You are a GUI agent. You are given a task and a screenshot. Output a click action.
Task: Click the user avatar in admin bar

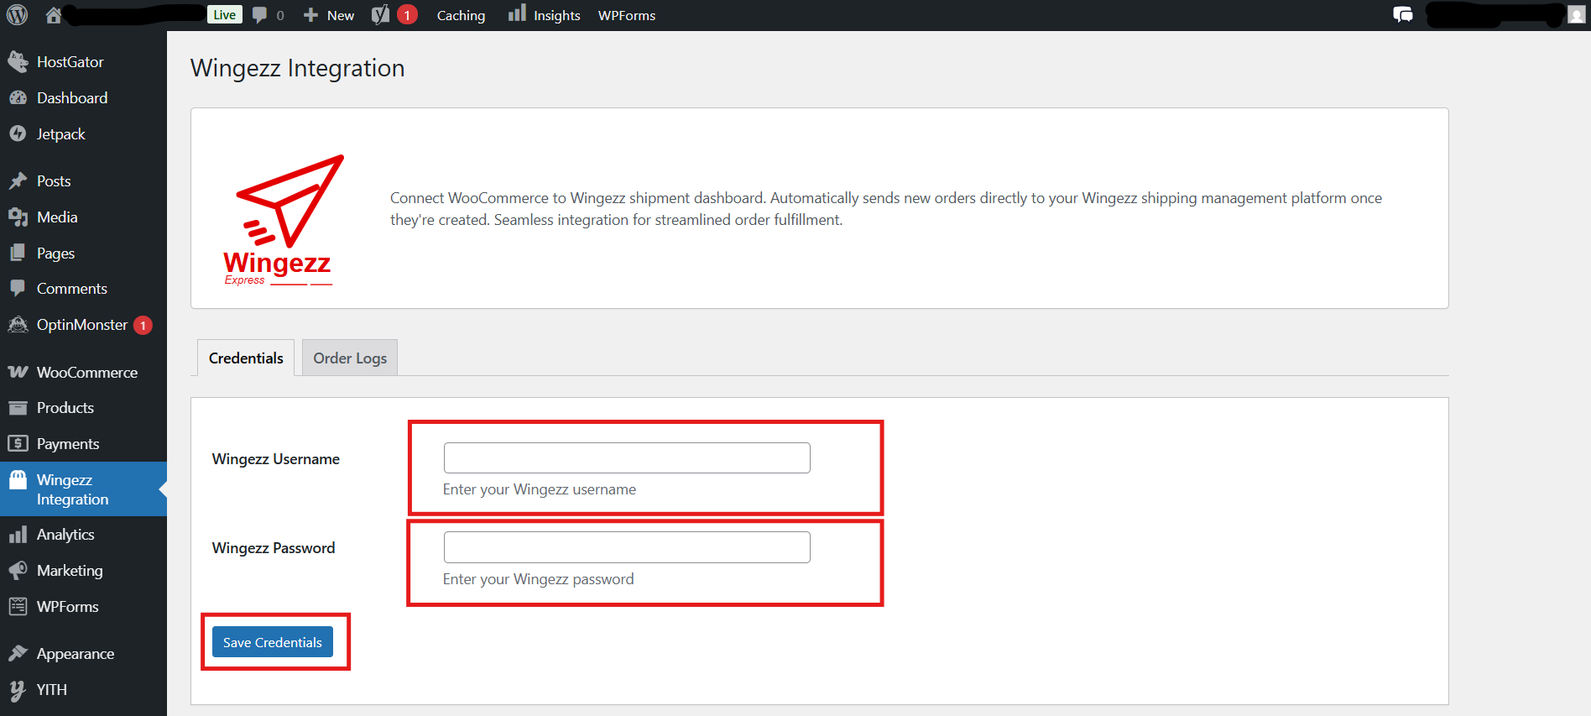click(1577, 15)
